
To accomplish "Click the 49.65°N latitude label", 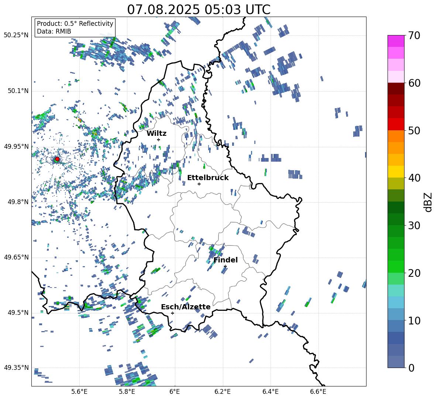I will tap(16, 257).
